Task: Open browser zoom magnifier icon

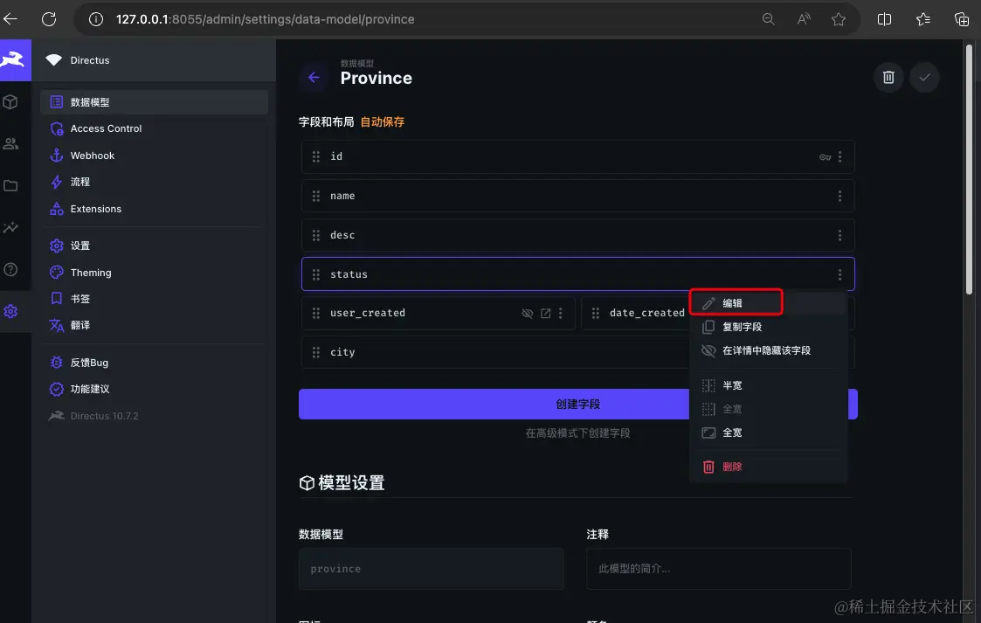Action: coord(768,19)
